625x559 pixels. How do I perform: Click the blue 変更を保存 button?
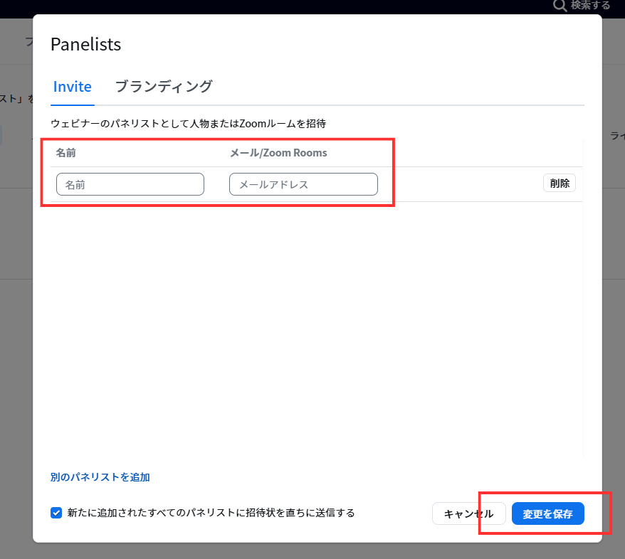point(547,514)
